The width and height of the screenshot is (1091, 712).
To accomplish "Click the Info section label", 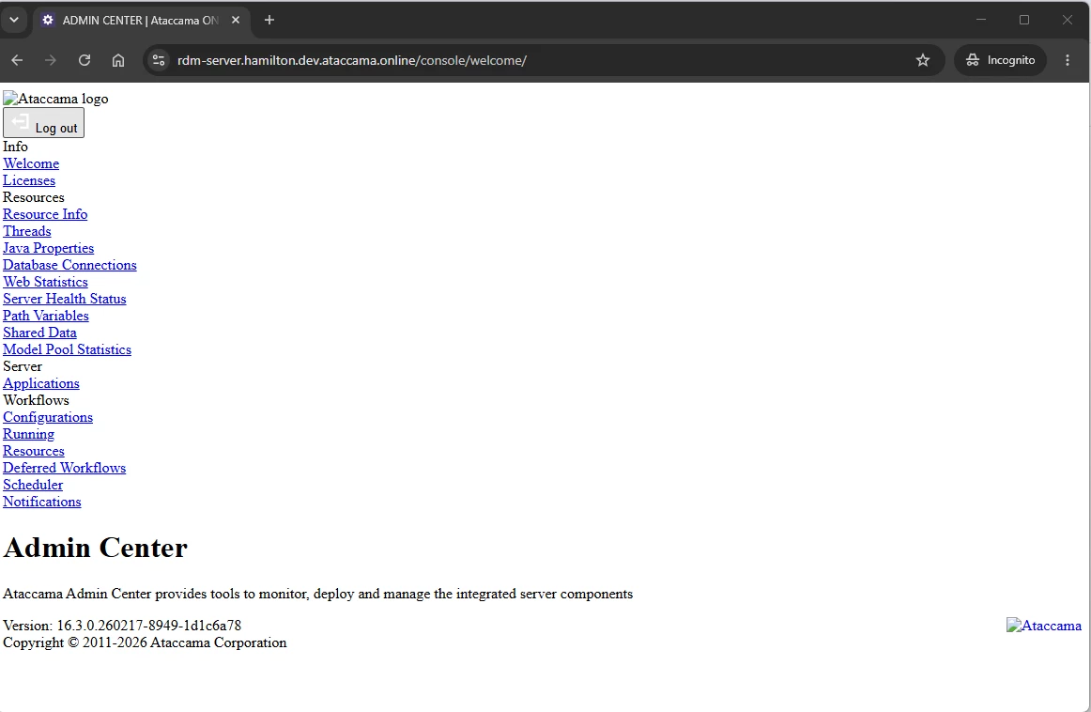I will [x=15, y=147].
